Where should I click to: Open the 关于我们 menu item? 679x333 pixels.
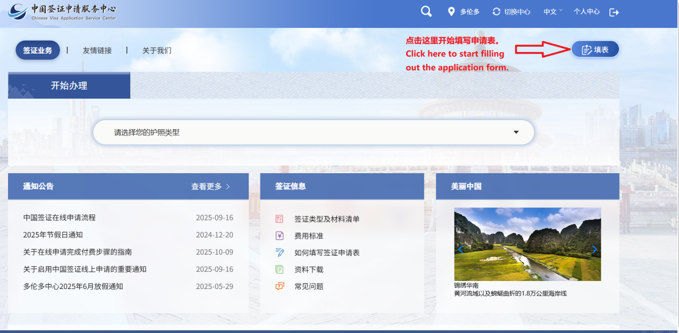(x=156, y=50)
